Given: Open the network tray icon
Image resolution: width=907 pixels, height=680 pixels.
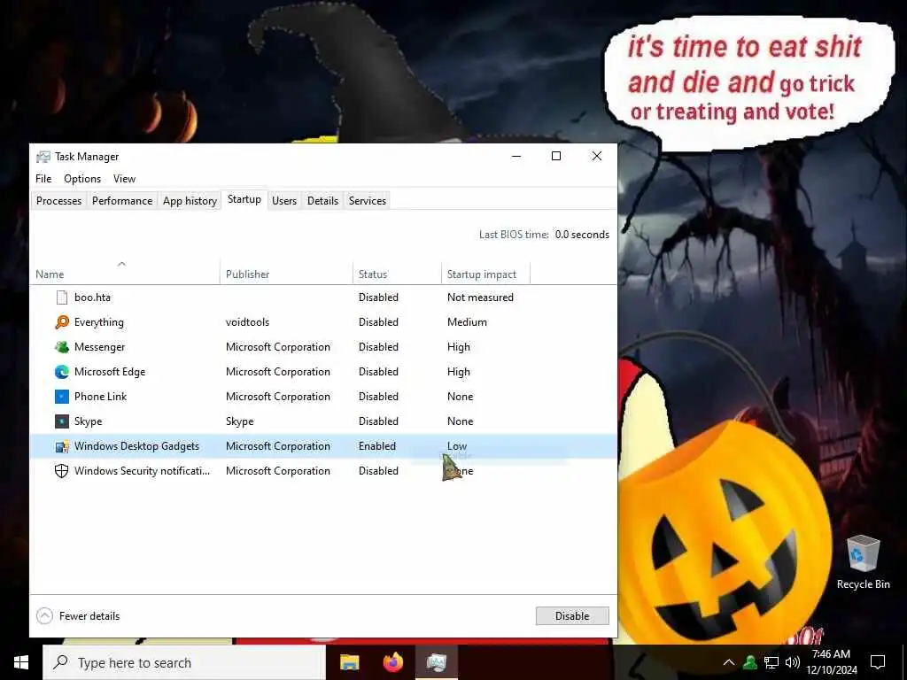Looking at the screenshot, I should 771,662.
